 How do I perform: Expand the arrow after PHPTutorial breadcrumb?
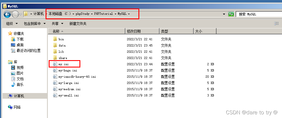click(115, 14)
